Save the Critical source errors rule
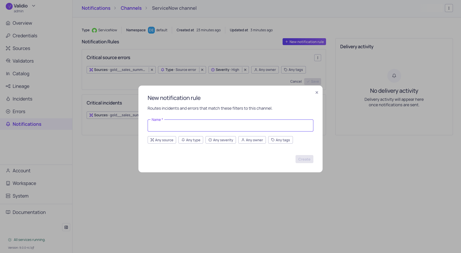 (x=313, y=82)
